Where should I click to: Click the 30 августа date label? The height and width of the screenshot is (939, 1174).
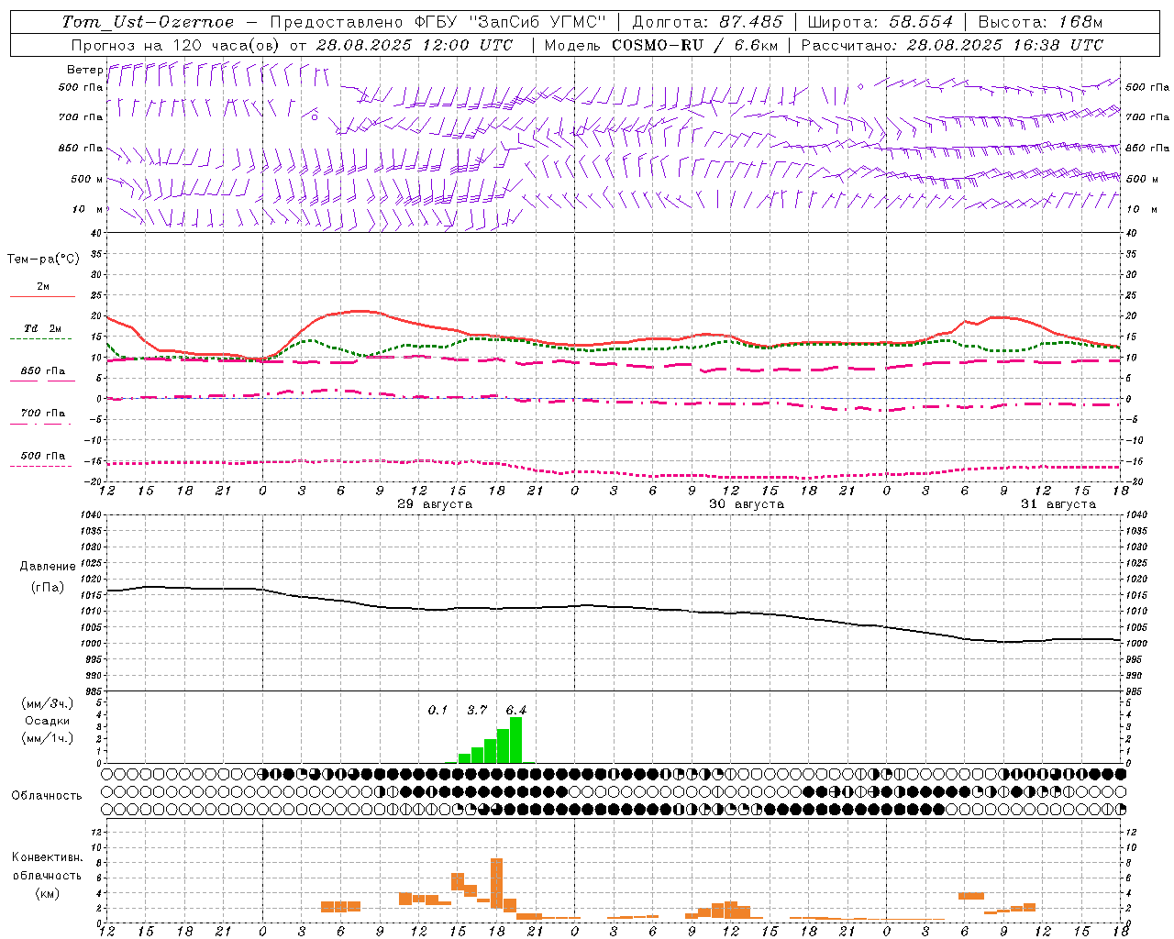coord(747,504)
